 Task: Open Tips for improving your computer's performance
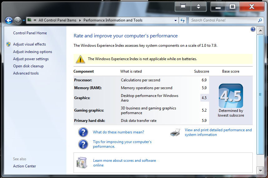(122, 144)
